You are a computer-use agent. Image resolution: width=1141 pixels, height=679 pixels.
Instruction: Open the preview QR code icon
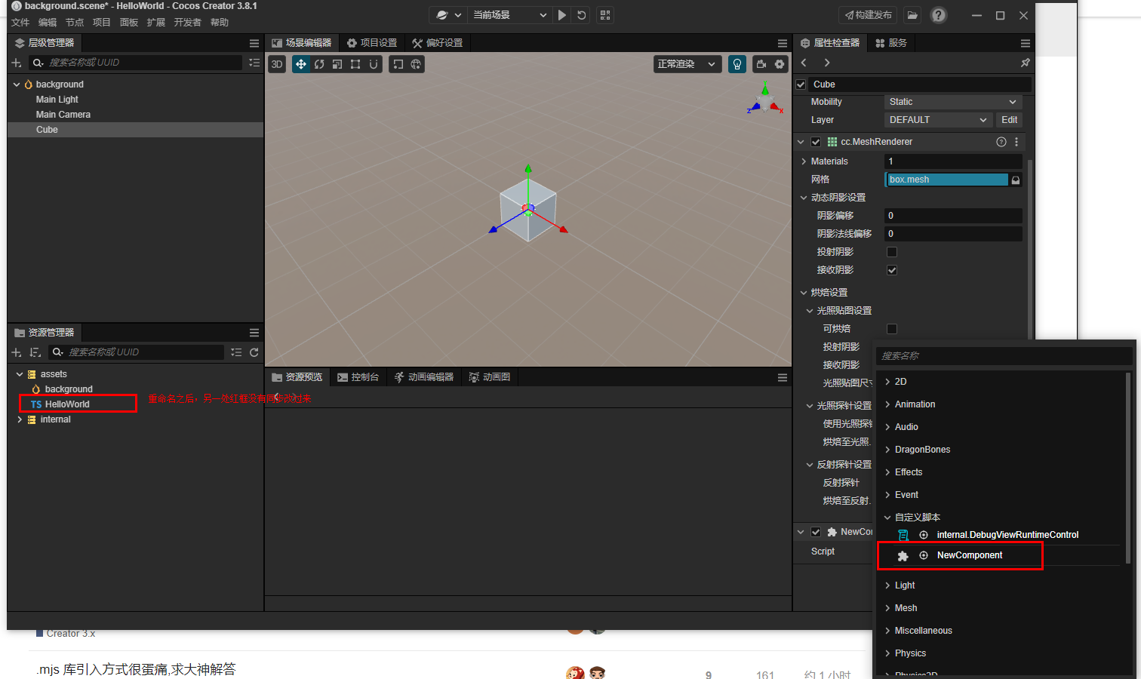(x=605, y=15)
